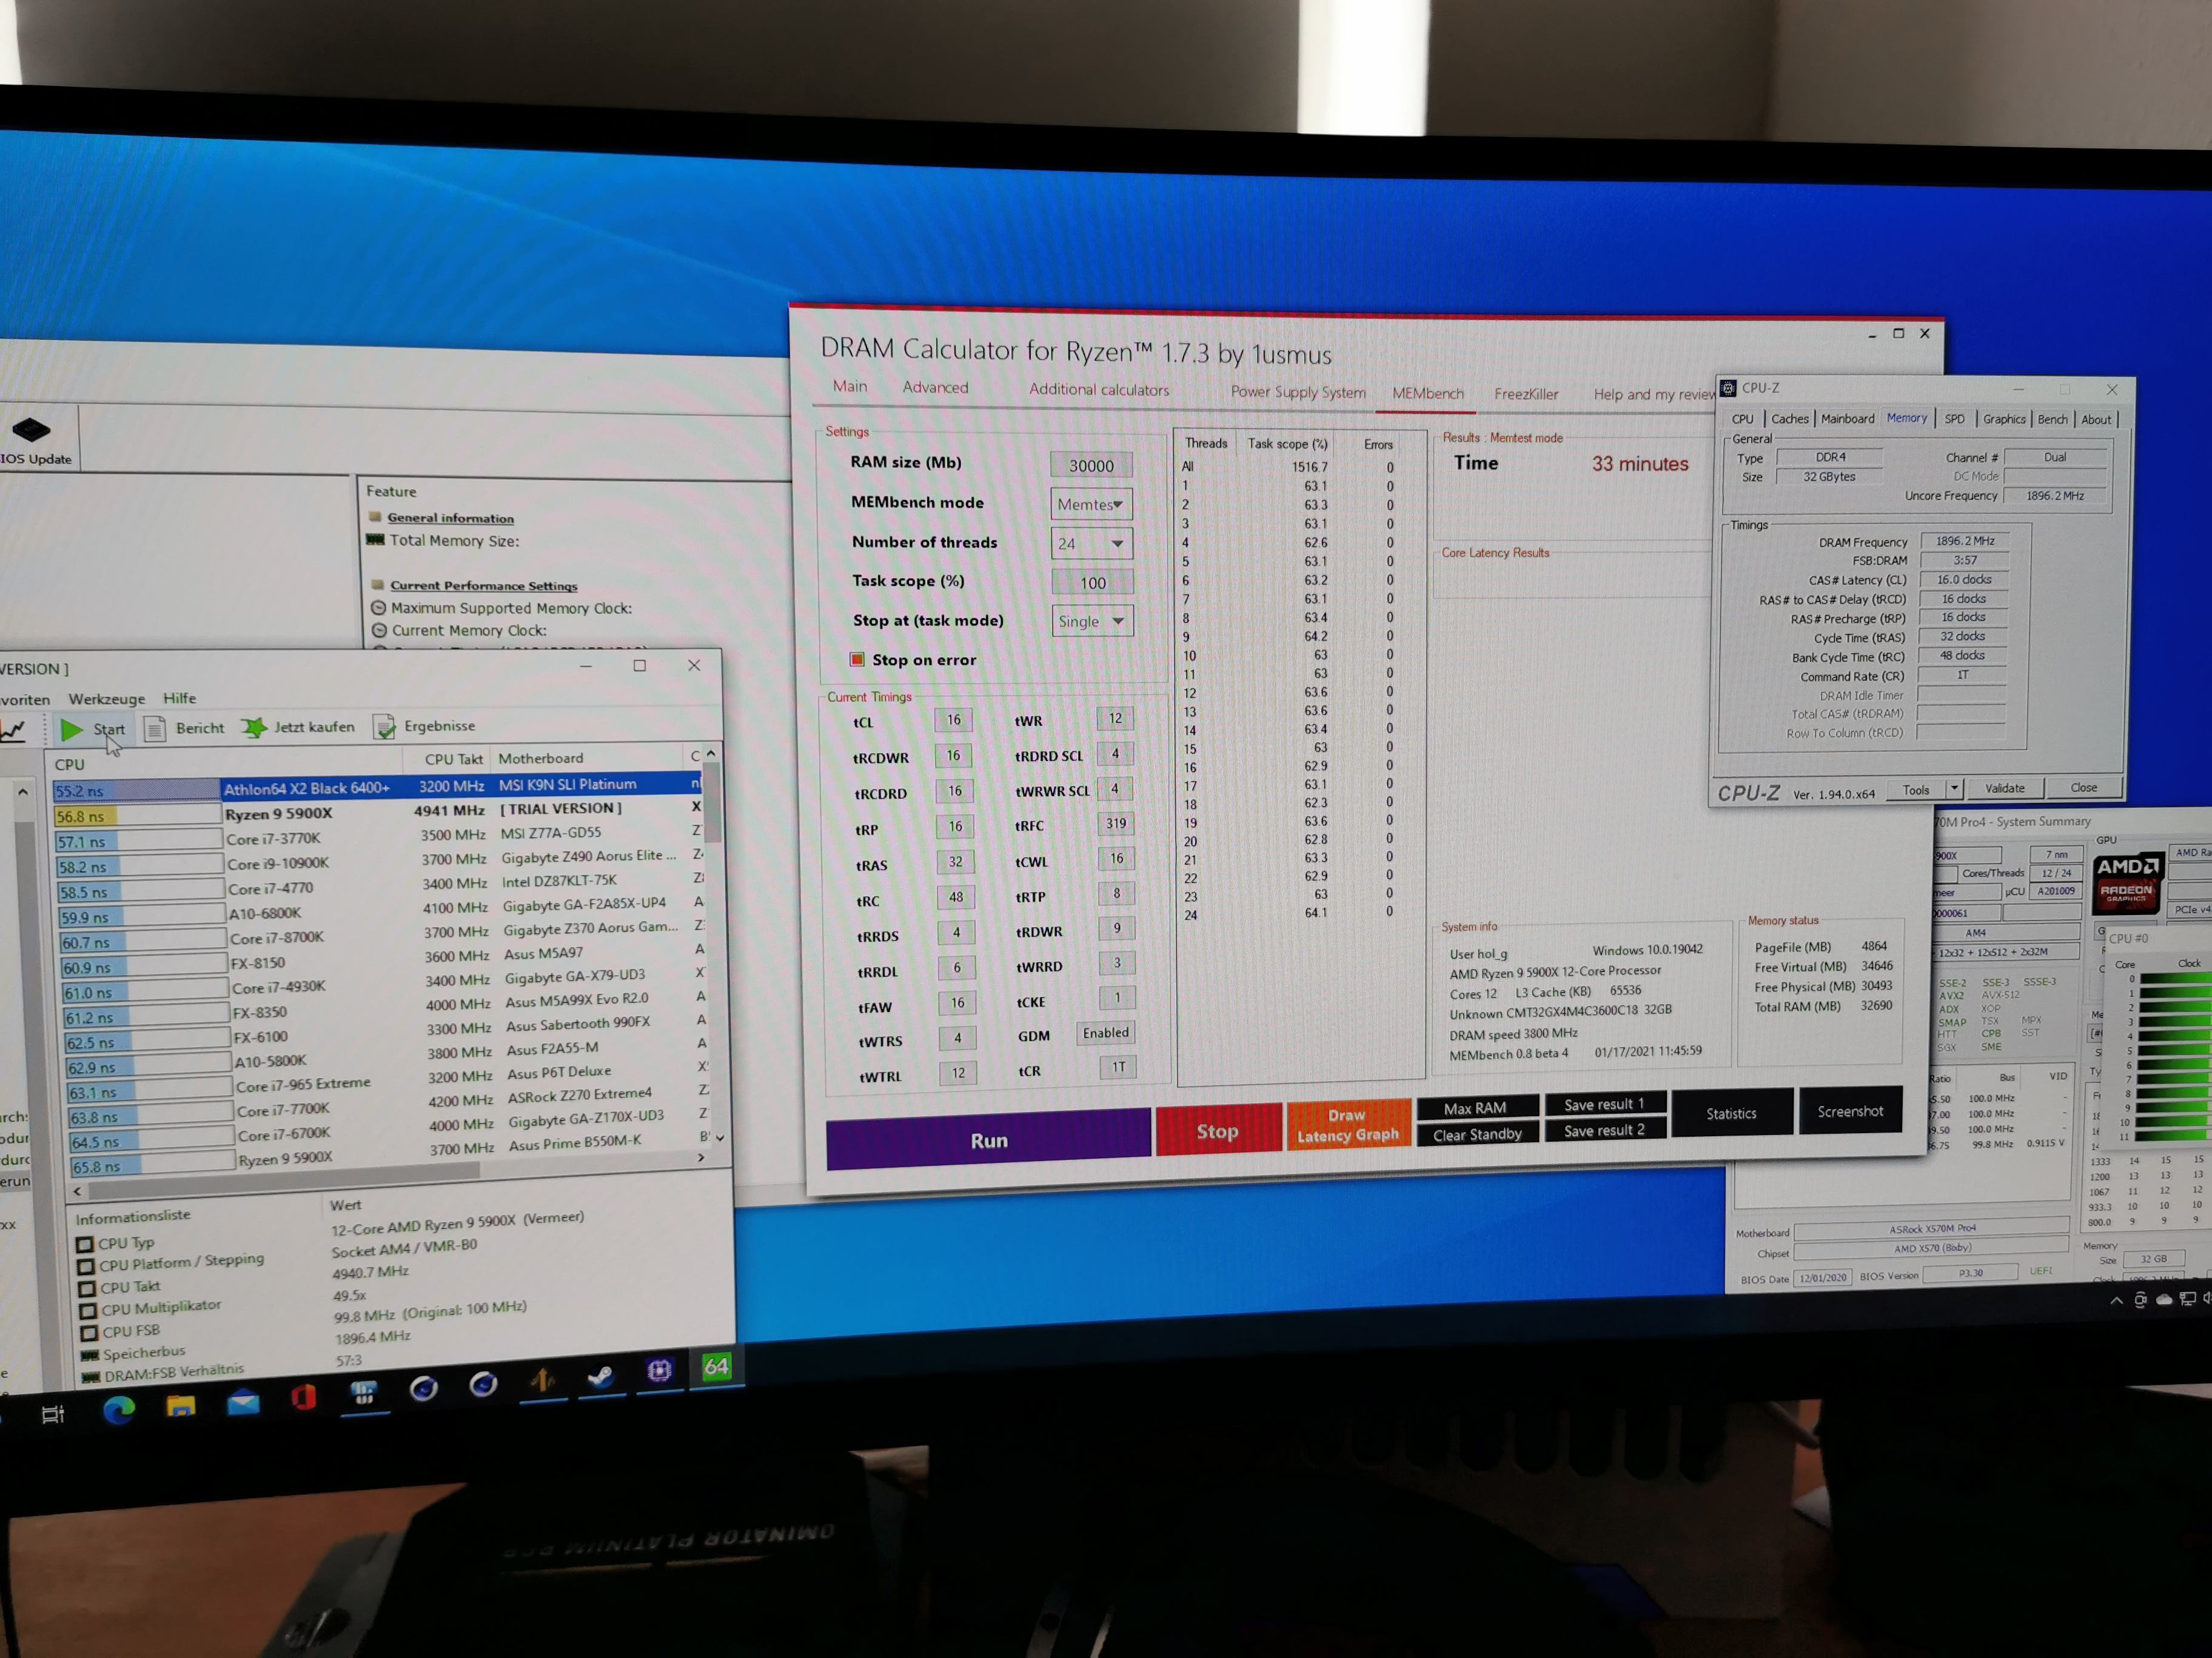This screenshot has height=1658, width=2212.
Task: Open the MEMbench mode dropdown
Action: pyautogui.click(x=1091, y=505)
